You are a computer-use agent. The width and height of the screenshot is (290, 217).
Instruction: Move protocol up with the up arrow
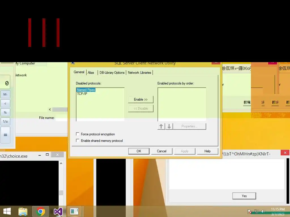tap(161, 126)
